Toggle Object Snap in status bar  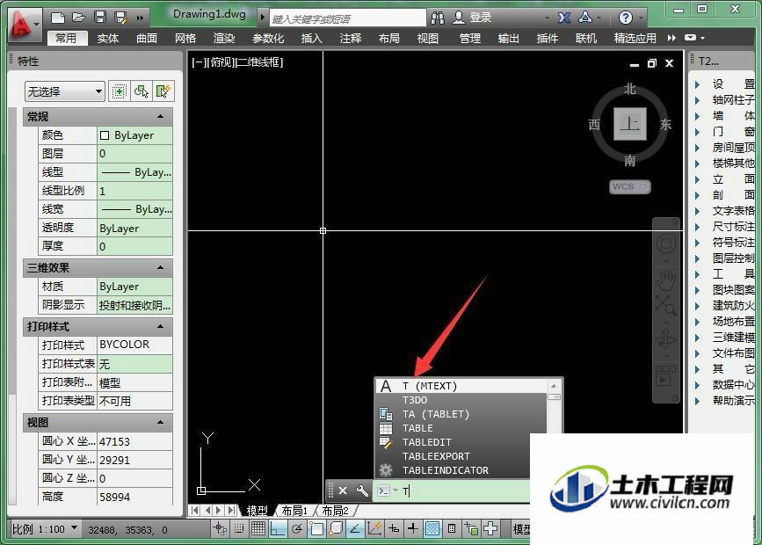point(316,528)
